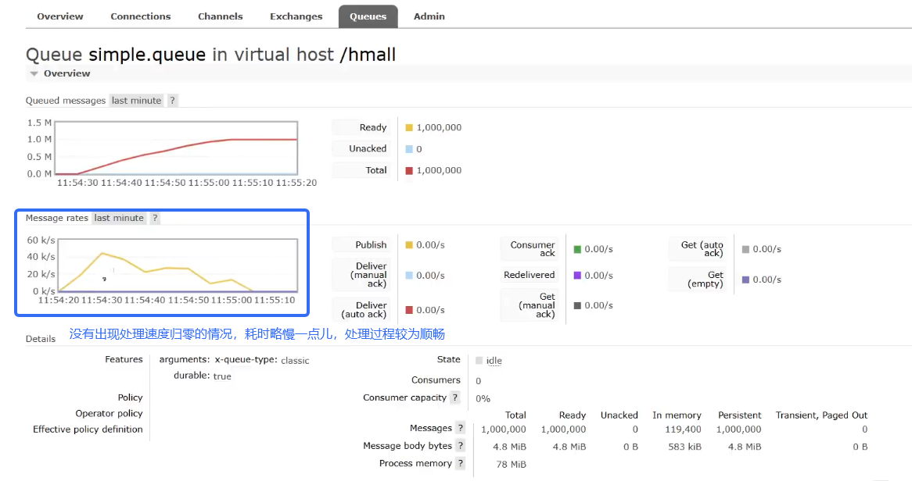The width and height of the screenshot is (912, 481).
Task: Click the Message rates chart
Action: coord(178,265)
